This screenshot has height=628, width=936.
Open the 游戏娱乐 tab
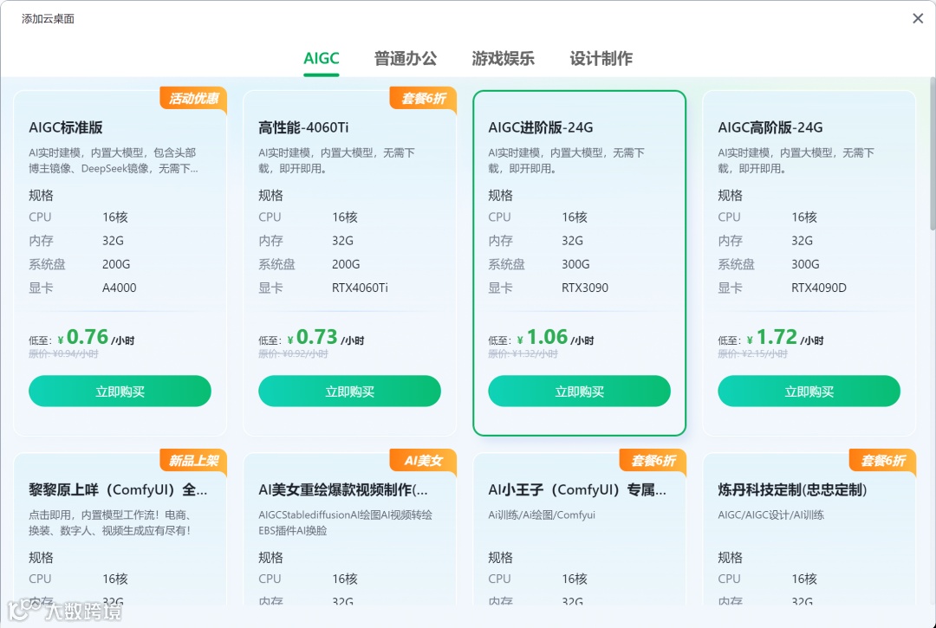[x=504, y=58]
